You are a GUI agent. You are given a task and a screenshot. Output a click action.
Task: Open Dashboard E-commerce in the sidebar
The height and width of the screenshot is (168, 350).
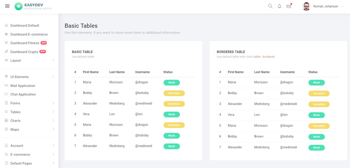coord(29,34)
